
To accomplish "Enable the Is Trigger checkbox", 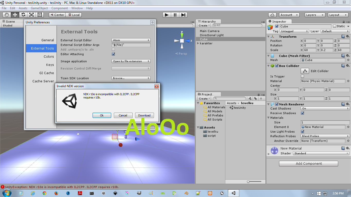I will 302,76.
